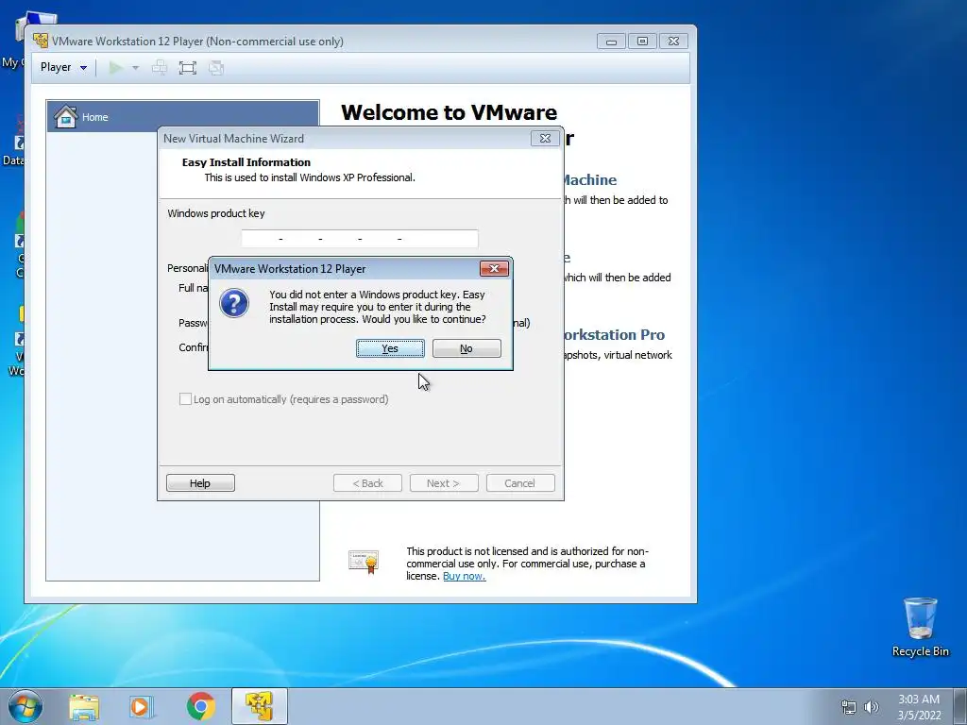Click the Send Ctrl+Alt+Del toolbar icon
The width and height of the screenshot is (967, 725).
159,67
